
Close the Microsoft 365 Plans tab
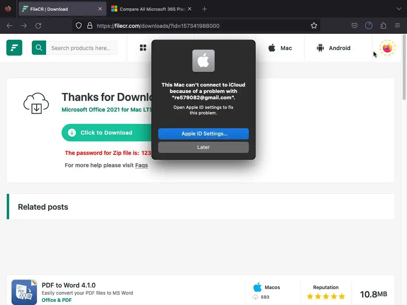pos(190,9)
